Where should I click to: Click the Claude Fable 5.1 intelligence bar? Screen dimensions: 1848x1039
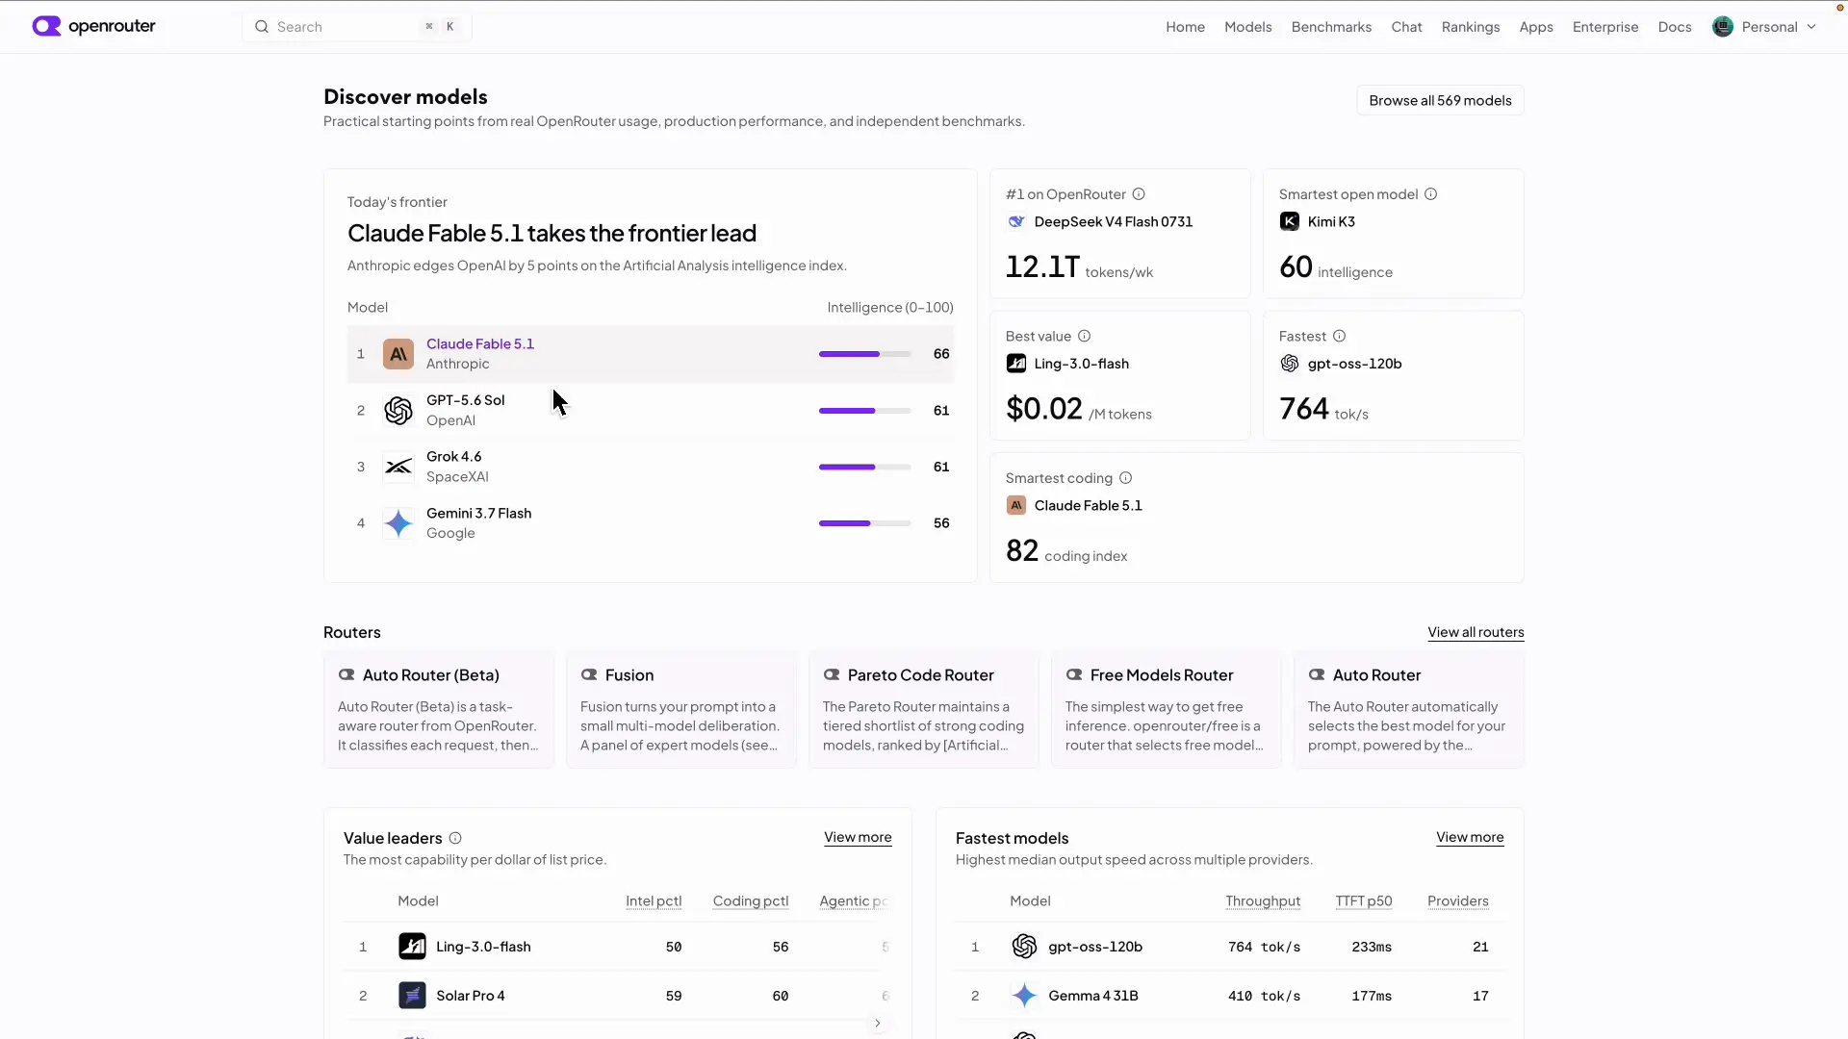(x=864, y=354)
